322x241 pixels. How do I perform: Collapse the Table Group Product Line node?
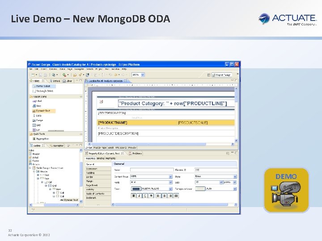coord(30,168)
